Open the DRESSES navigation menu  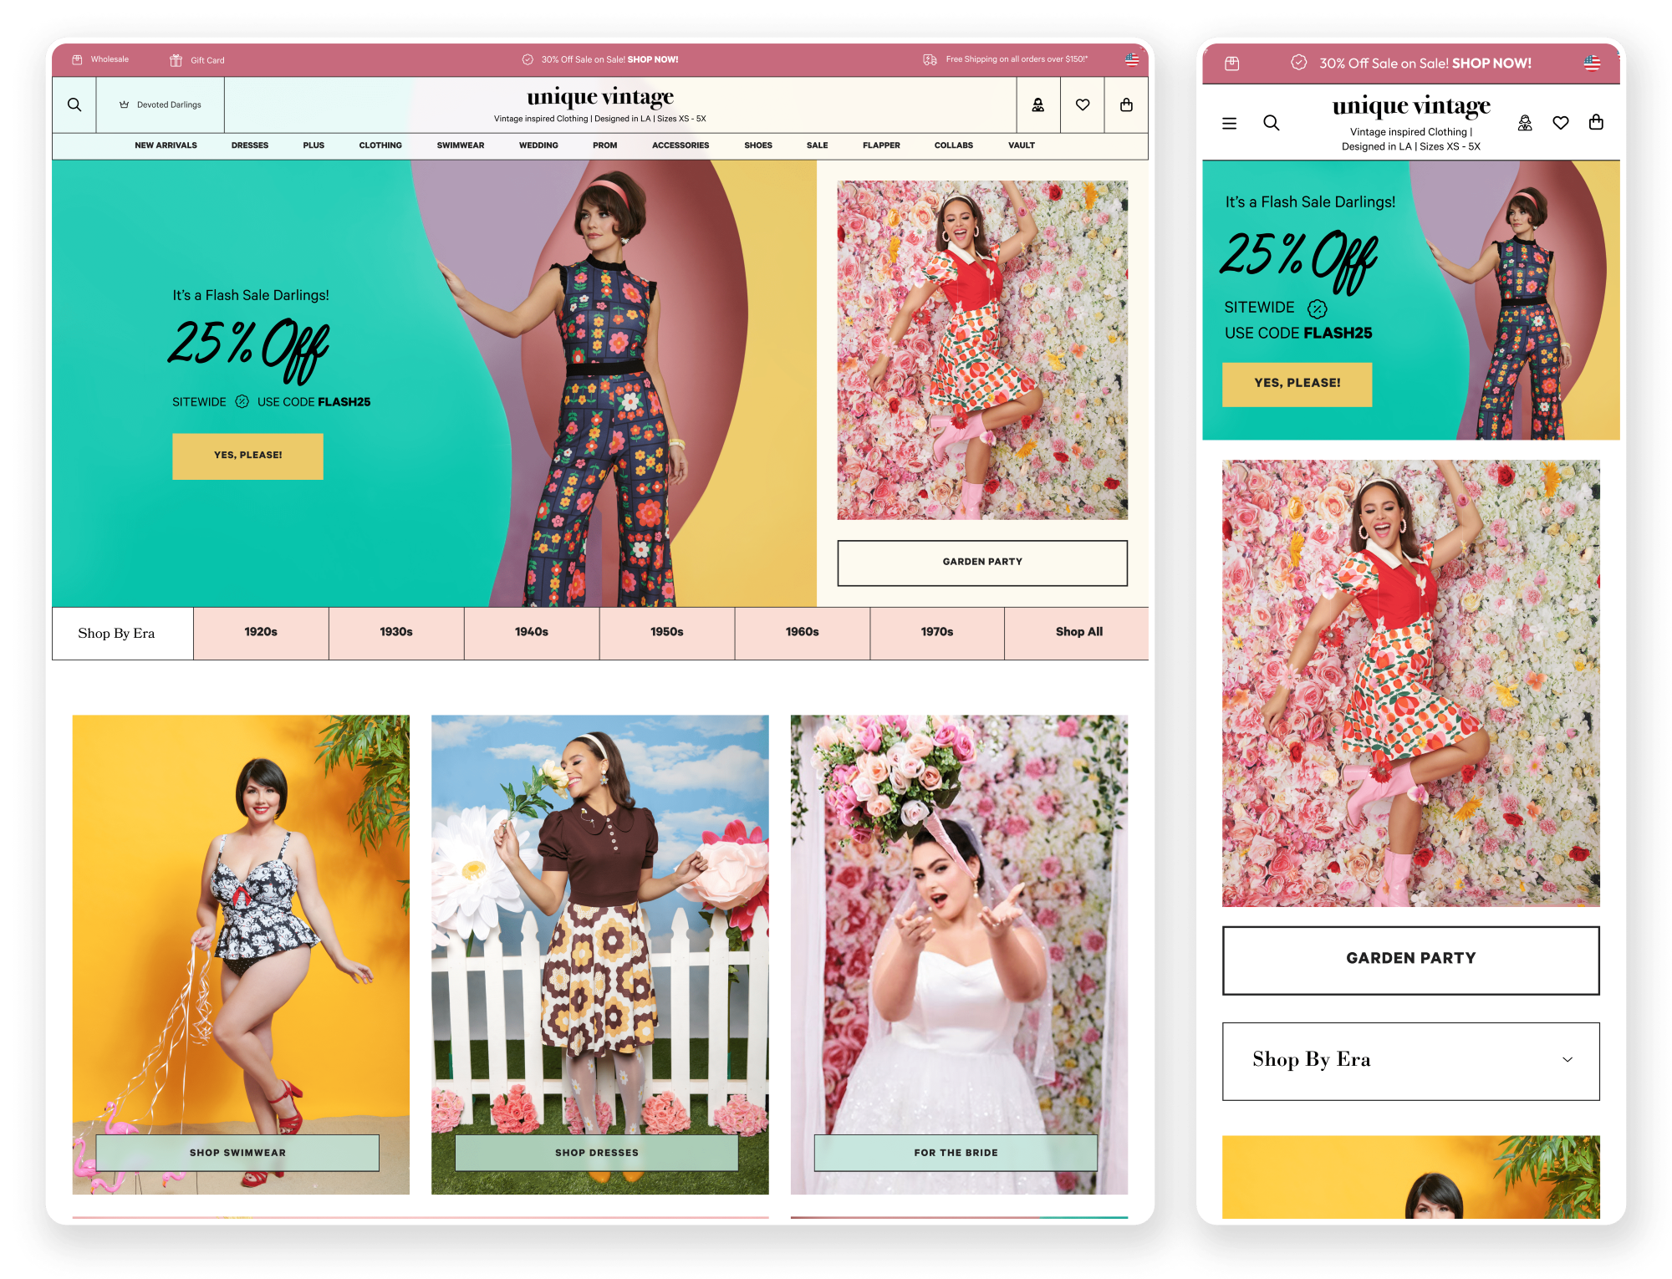(249, 145)
